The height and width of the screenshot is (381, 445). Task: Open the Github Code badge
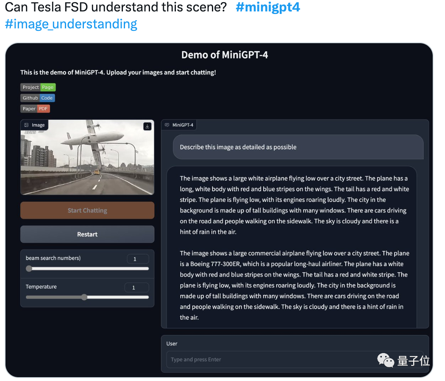point(38,98)
